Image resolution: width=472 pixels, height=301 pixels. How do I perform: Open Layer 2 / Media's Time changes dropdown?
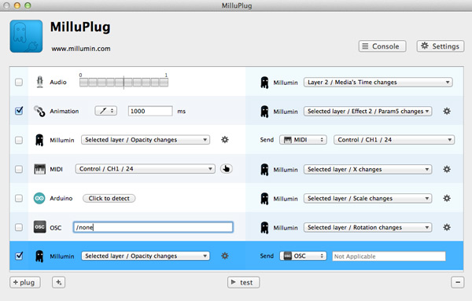[378, 82]
